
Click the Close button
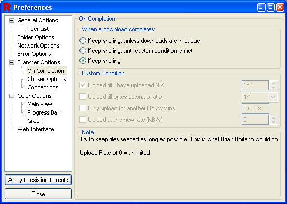(x=38, y=194)
